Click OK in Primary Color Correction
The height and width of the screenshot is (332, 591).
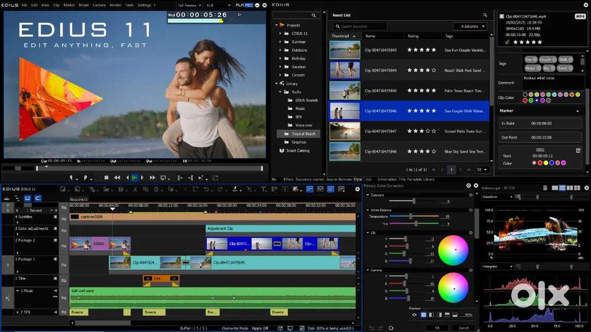tap(437, 328)
